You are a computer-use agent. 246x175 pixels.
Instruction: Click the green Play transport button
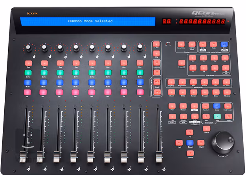pyautogui.click(x=217, y=117)
